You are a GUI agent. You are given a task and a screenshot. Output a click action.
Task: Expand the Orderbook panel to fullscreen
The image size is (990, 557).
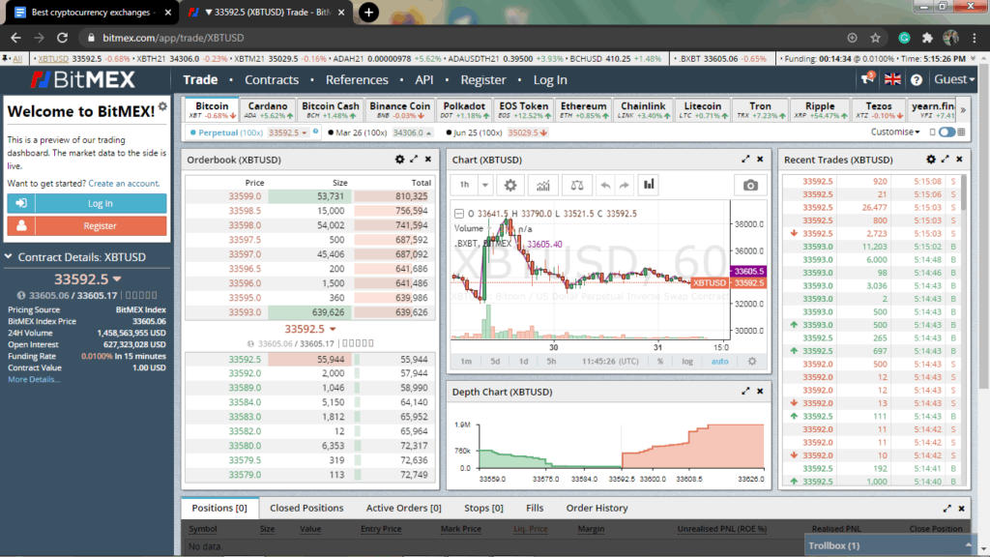click(x=414, y=160)
